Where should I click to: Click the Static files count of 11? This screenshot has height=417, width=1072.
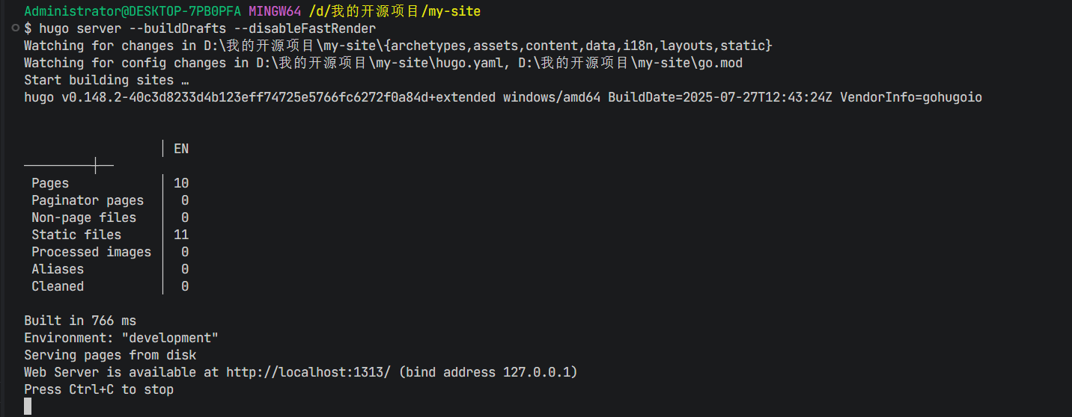click(181, 235)
